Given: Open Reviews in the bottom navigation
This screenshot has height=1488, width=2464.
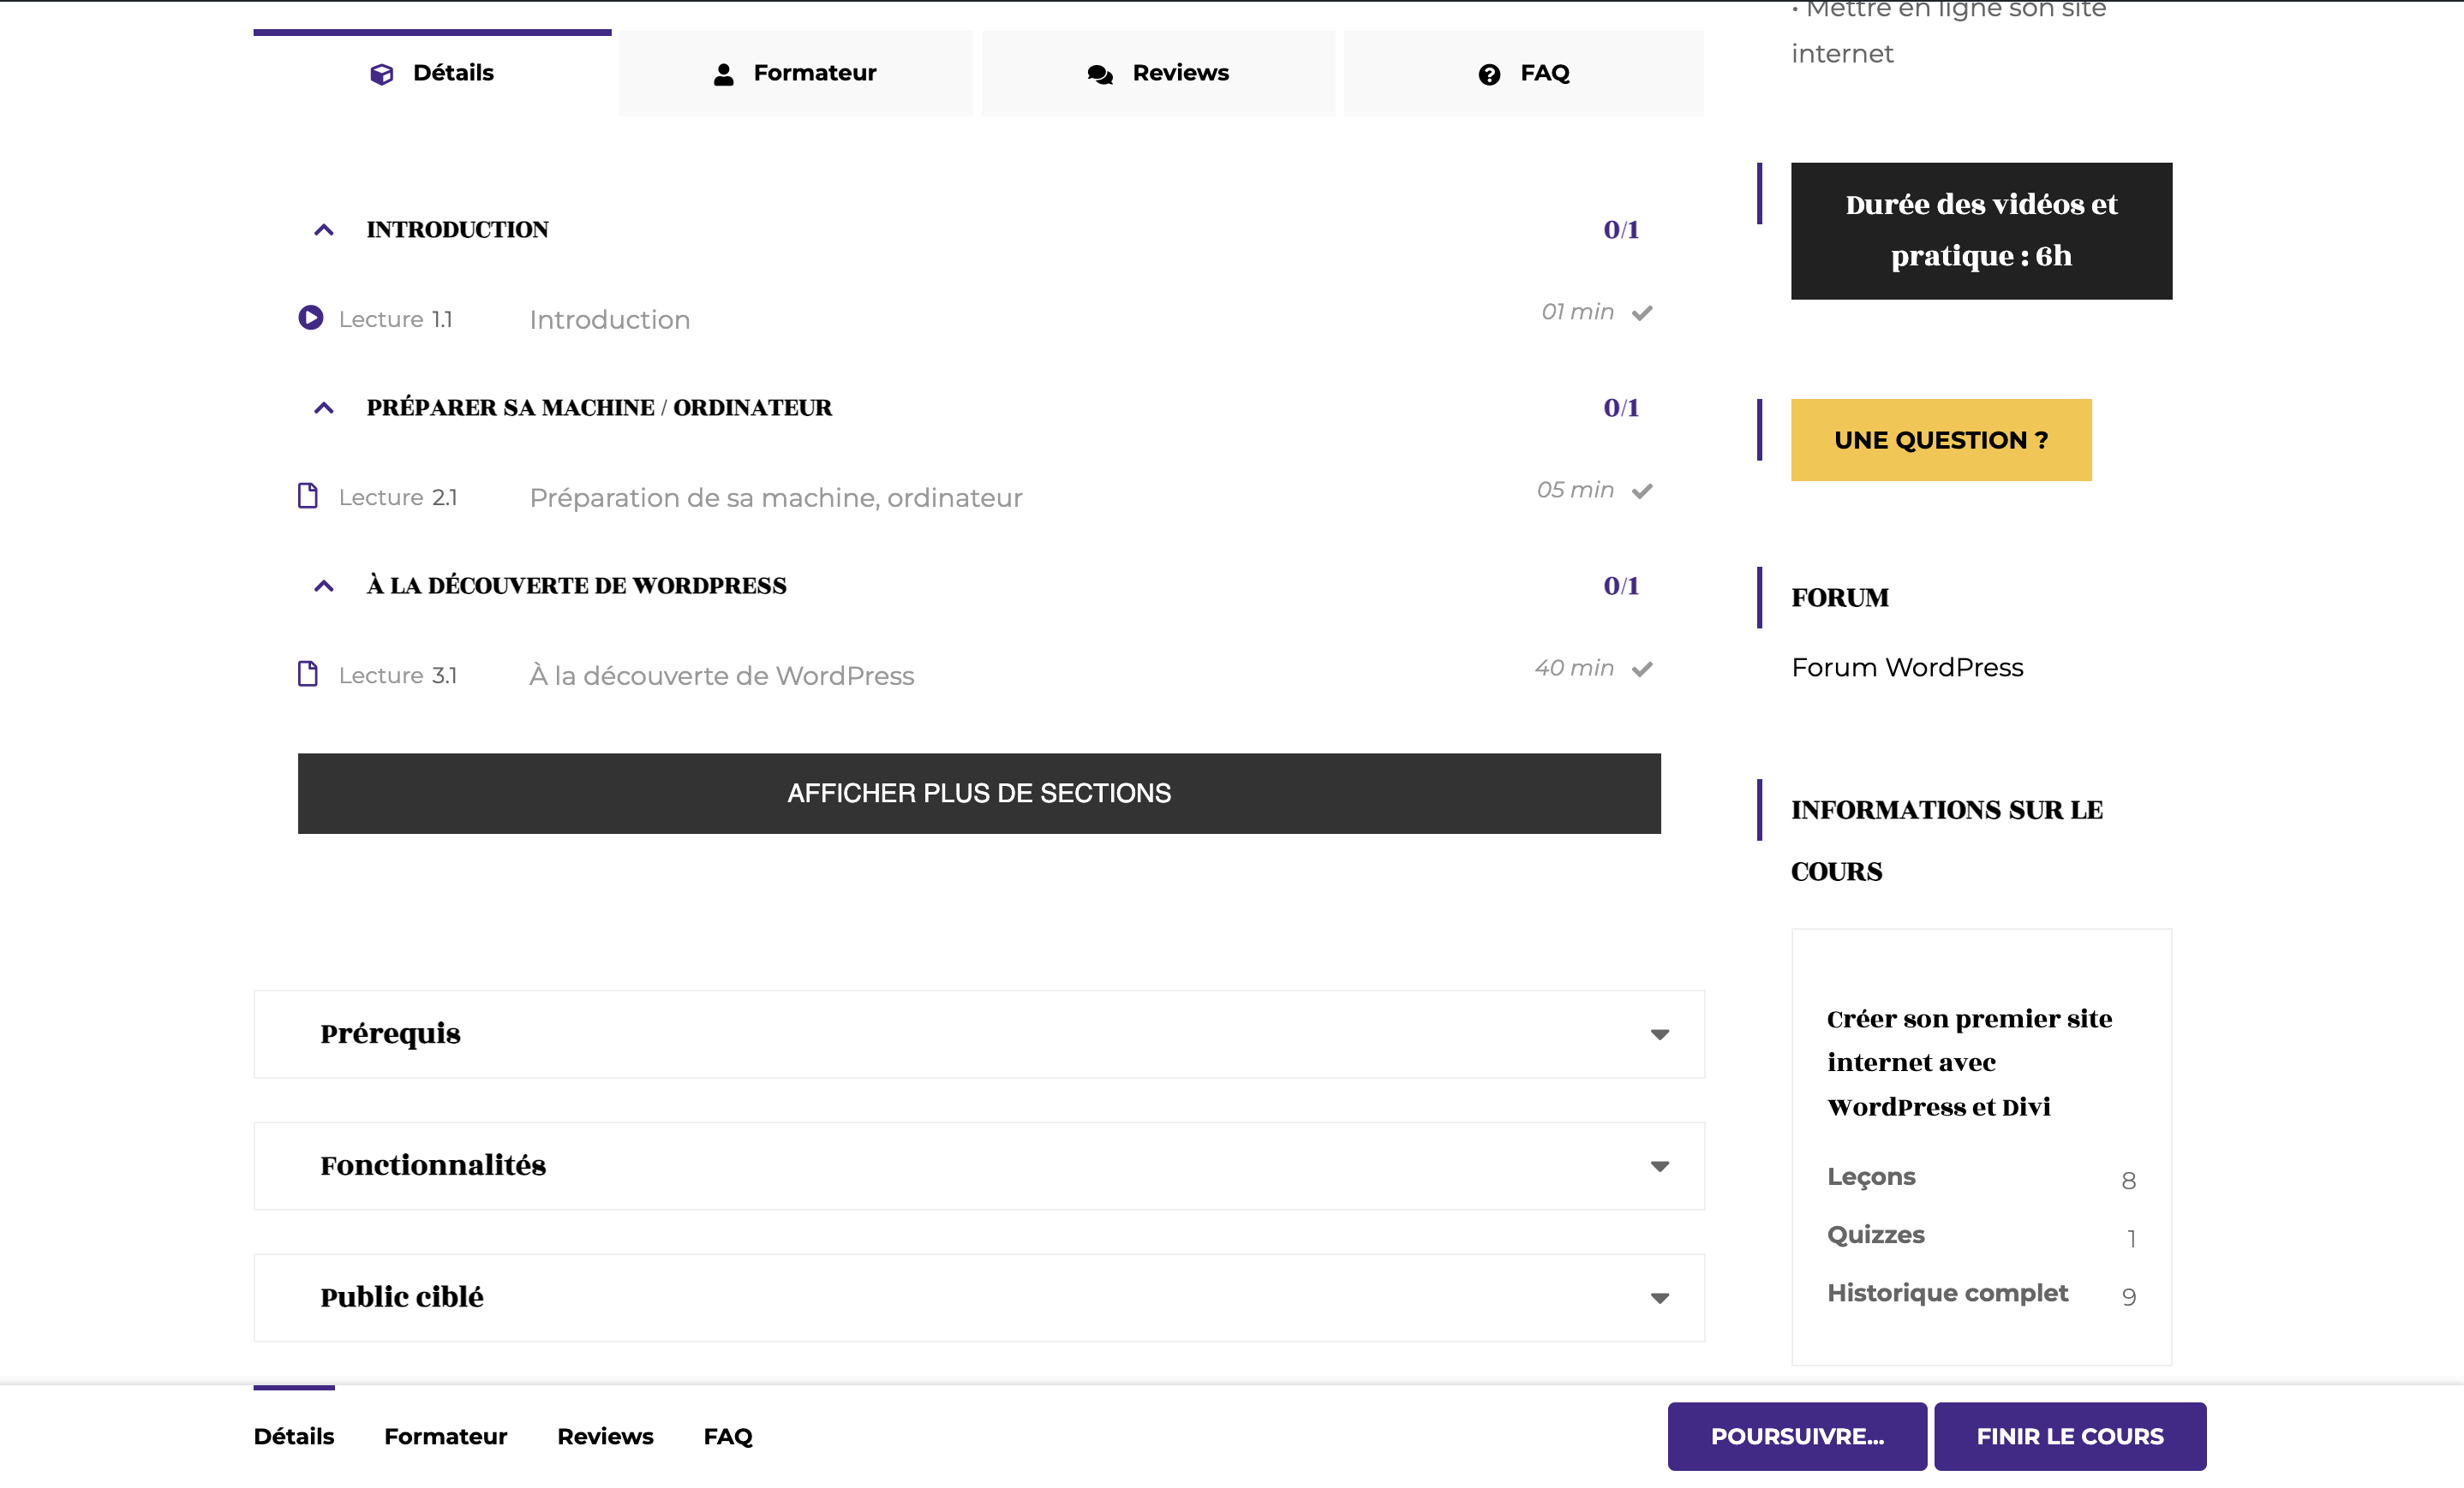Looking at the screenshot, I should pos(605,1436).
